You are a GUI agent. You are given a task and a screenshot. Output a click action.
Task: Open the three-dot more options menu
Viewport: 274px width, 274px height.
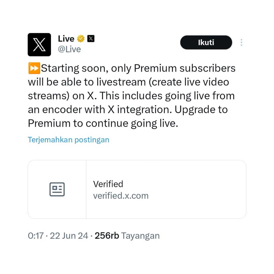tap(241, 42)
